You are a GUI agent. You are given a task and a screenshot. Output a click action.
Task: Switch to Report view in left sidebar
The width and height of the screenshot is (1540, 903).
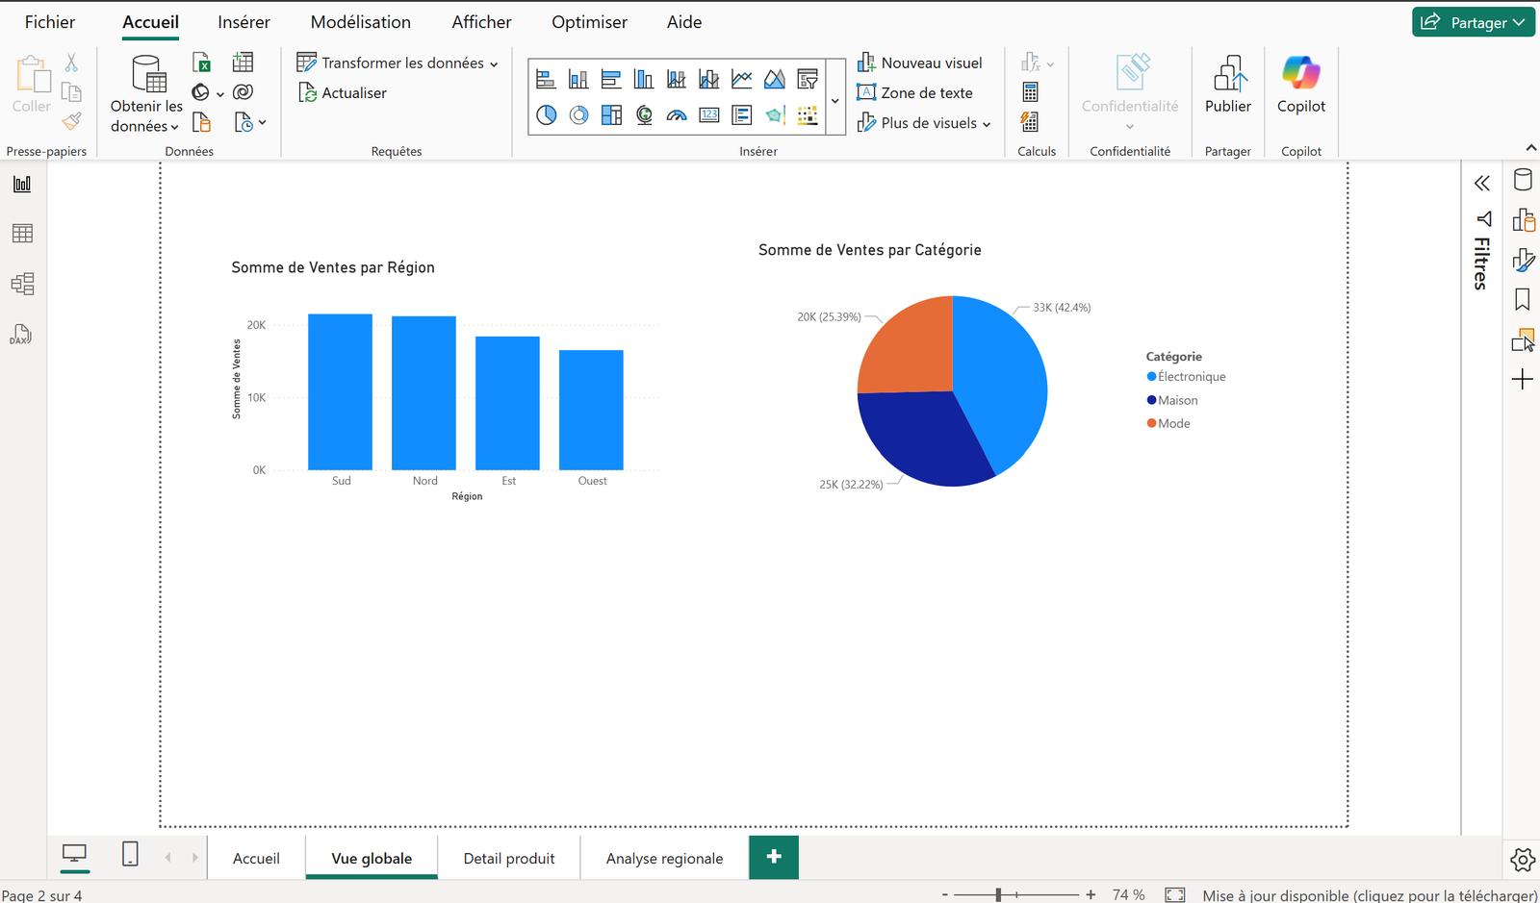pyautogui.click(x=22, y=184)
